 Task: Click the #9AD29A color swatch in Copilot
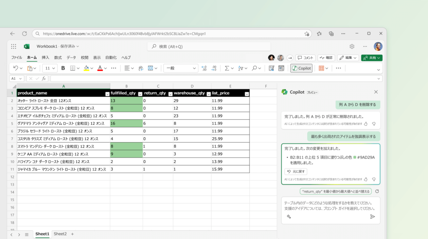tap(354, 157)
